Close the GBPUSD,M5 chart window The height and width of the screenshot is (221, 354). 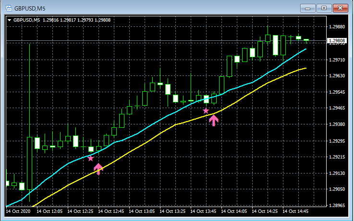tap(341, 8)
